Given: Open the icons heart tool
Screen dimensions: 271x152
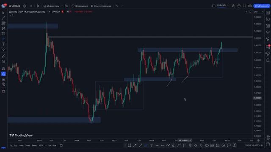Looking at the screenshot, I should point(3,49).
